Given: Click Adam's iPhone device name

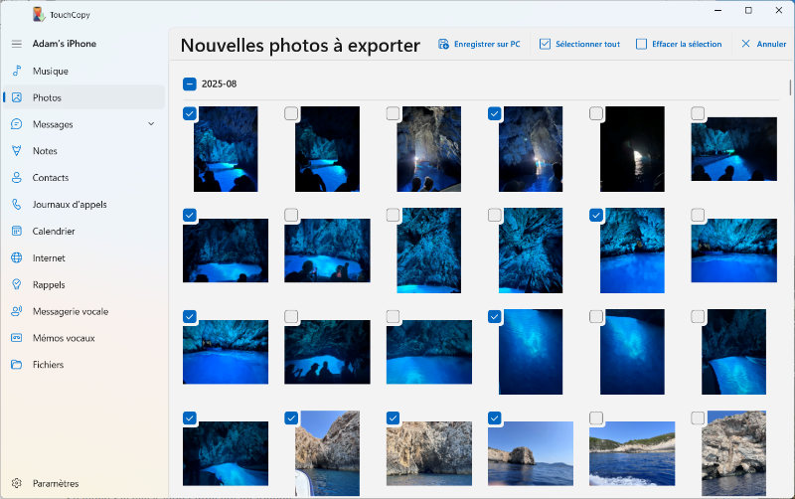Looking at the screenshot, I should [65, 44].
